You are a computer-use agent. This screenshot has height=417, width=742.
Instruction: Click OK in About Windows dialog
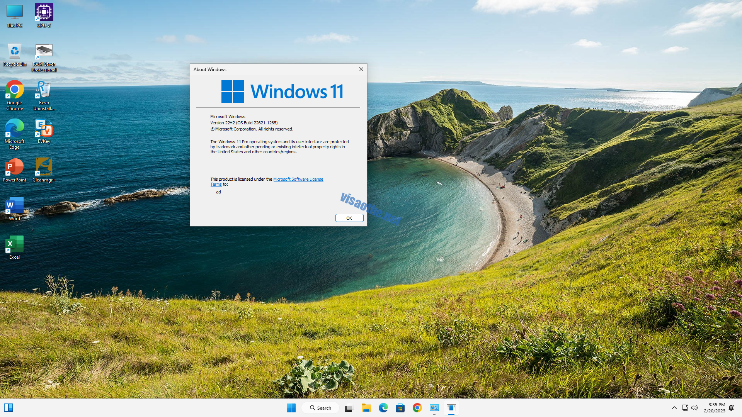pos(349,218)
